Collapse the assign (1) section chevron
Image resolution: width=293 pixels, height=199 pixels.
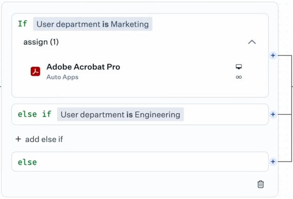[252, 42]
